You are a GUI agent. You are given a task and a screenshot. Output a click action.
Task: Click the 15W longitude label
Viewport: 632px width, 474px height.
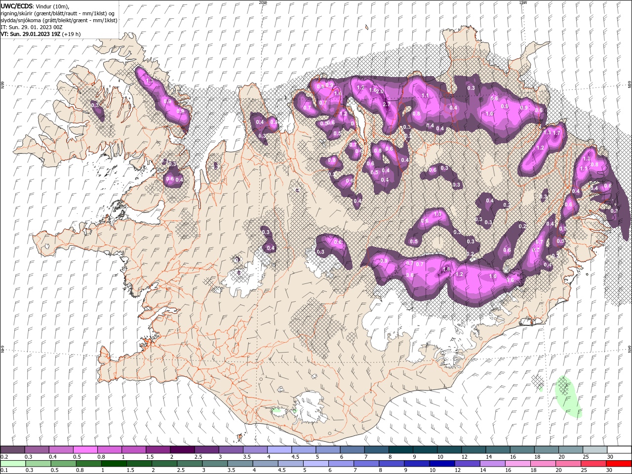(x=523, y=2)
